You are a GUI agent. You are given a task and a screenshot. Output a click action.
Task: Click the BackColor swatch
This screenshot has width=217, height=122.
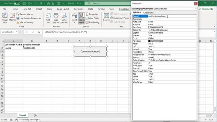pyautogui.click(x=149, y=27)
